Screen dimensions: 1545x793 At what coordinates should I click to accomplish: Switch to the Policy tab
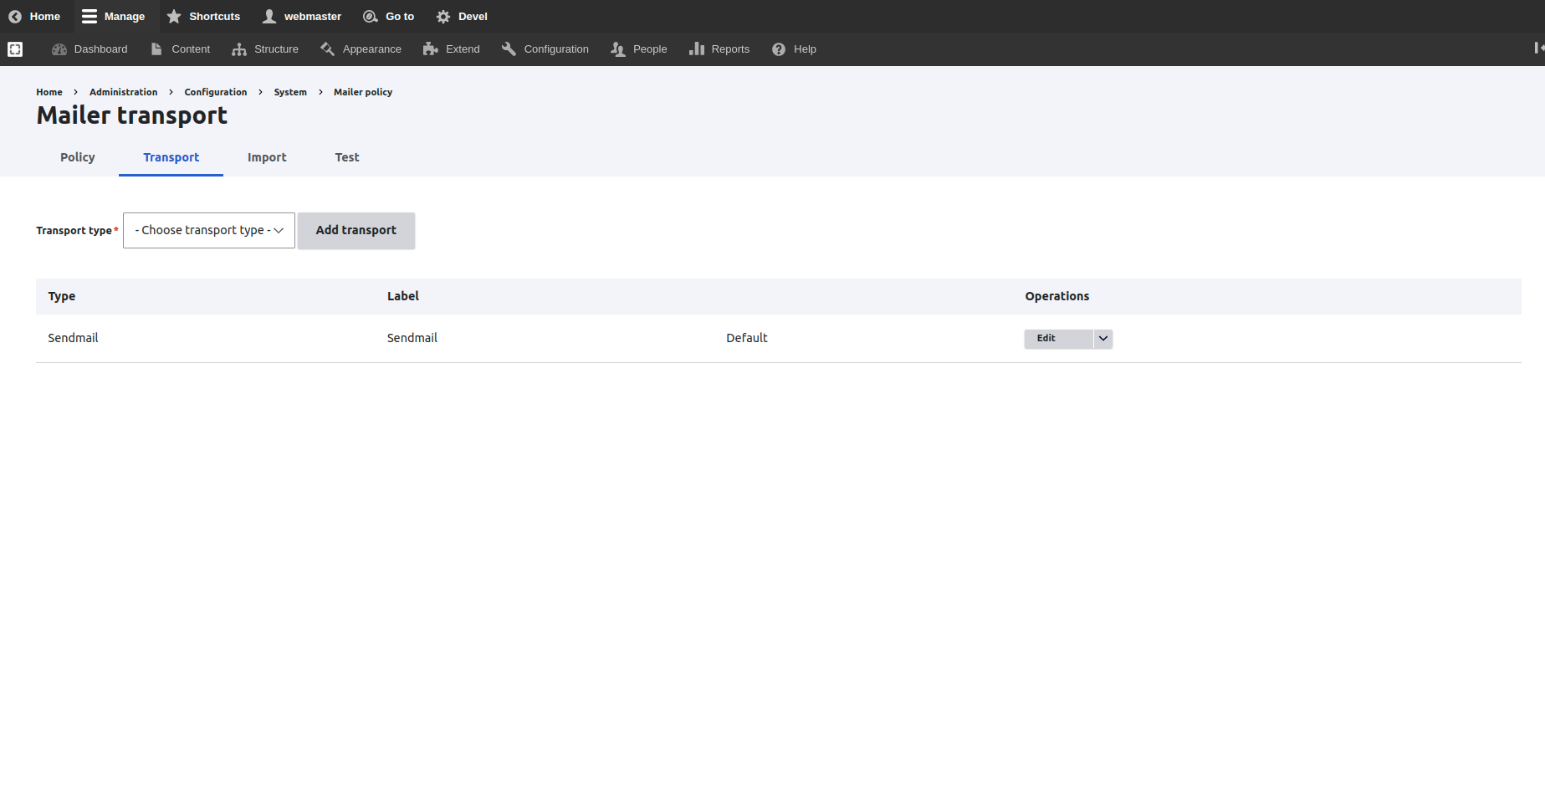(x=78, y=157)
